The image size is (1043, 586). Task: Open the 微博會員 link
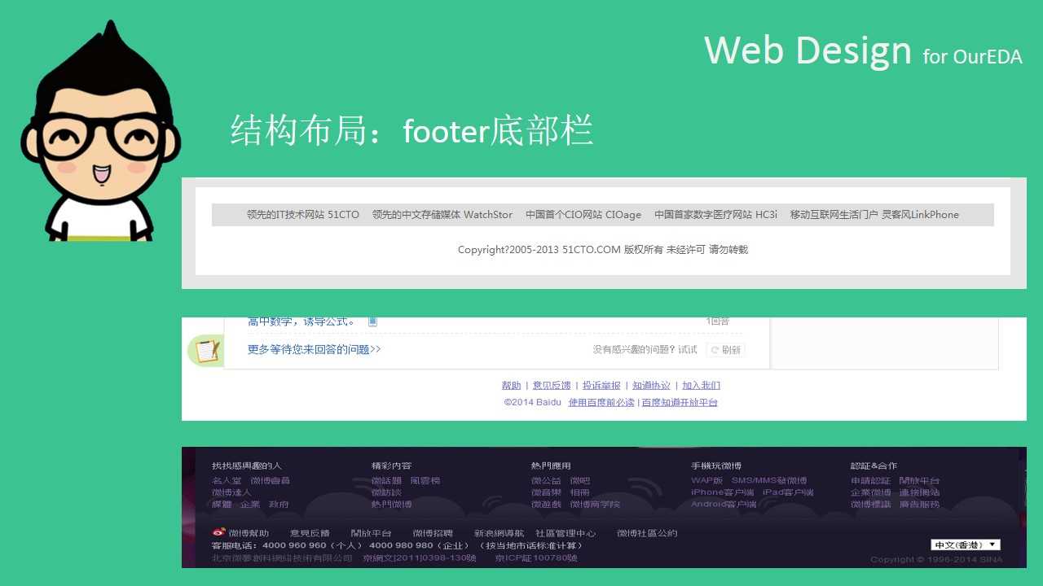pos(270,481)
